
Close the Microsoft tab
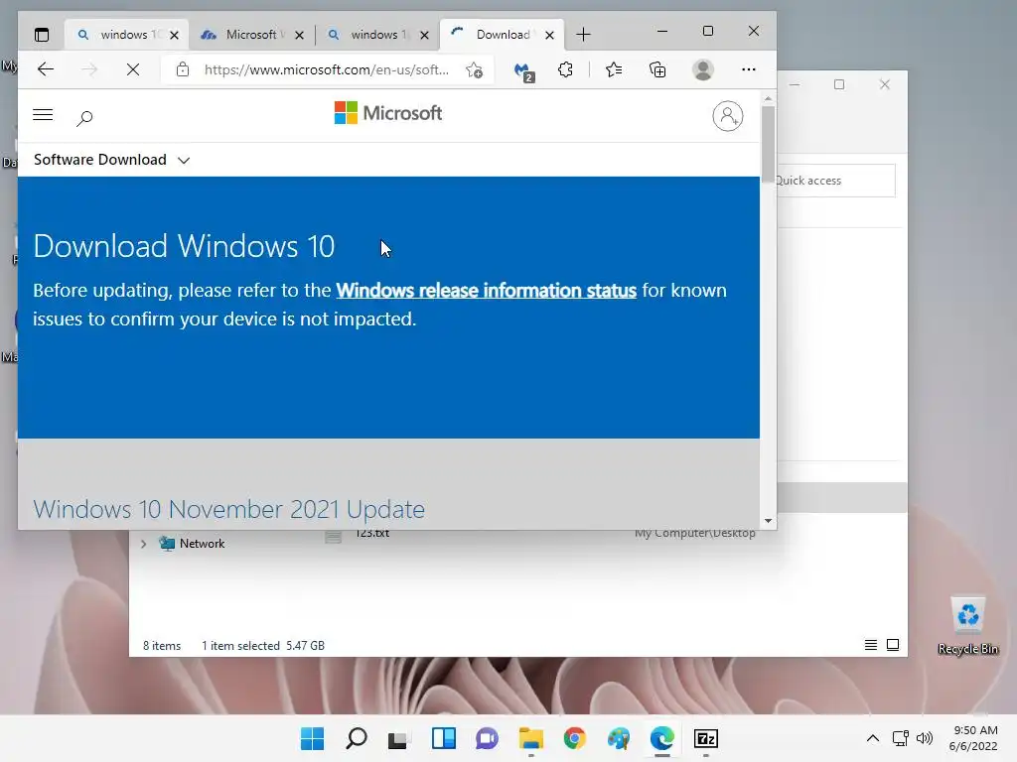[x=299, y=35]
